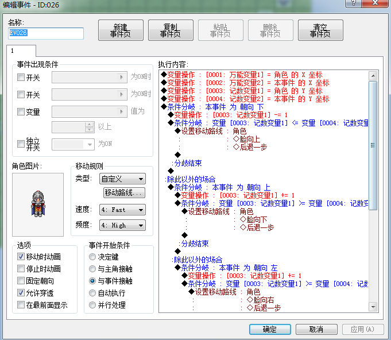The height and width of the screenshot is (340, 391).
Task: Open the 类型 自定义 movement type dropdown
Action: click(x=122, y=179)
